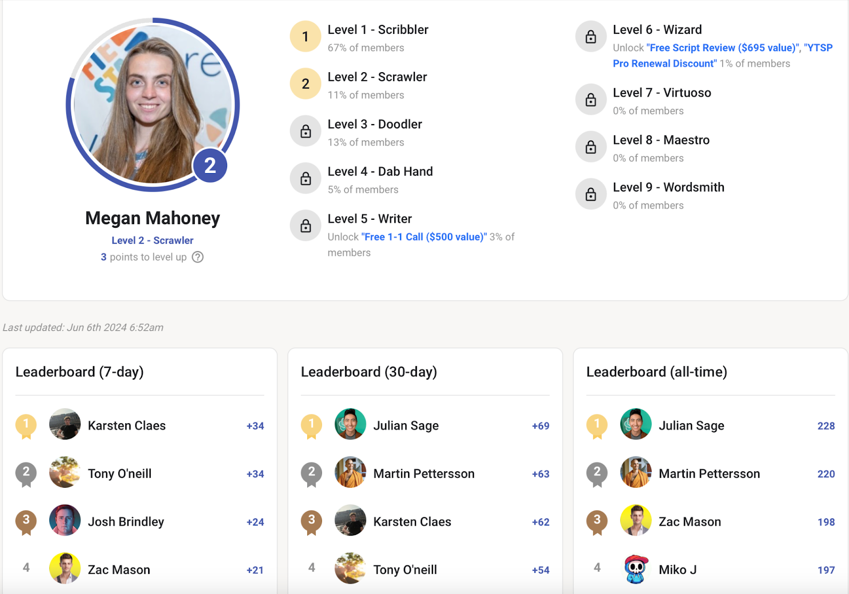The image size is (849, 594).
Task: Click the bronze medal in 7-day leaderboard
Action: click(x=26, y=522)
